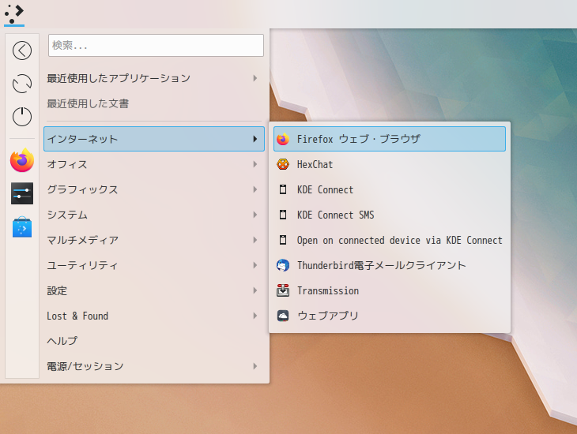Open the 電源/セッション submenu

154,366
